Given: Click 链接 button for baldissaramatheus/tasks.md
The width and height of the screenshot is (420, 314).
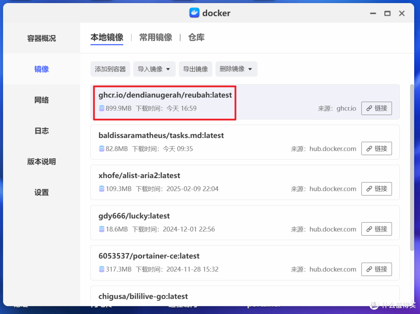Looking at the screenshot, I should (x=376, y=148).
